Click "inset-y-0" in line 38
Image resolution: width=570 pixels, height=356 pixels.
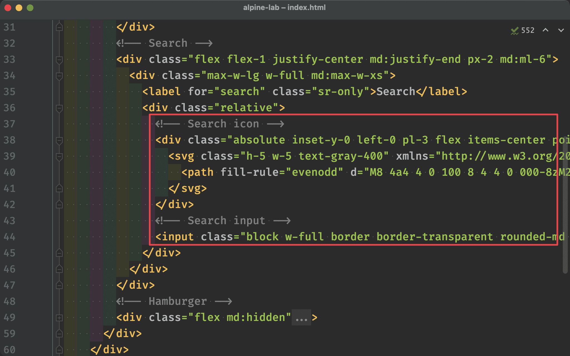[x=321, y=140]
